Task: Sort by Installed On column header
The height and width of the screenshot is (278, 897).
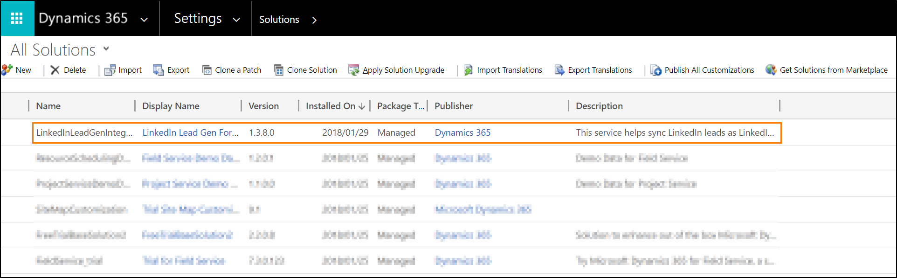Action: coord(331,106)
